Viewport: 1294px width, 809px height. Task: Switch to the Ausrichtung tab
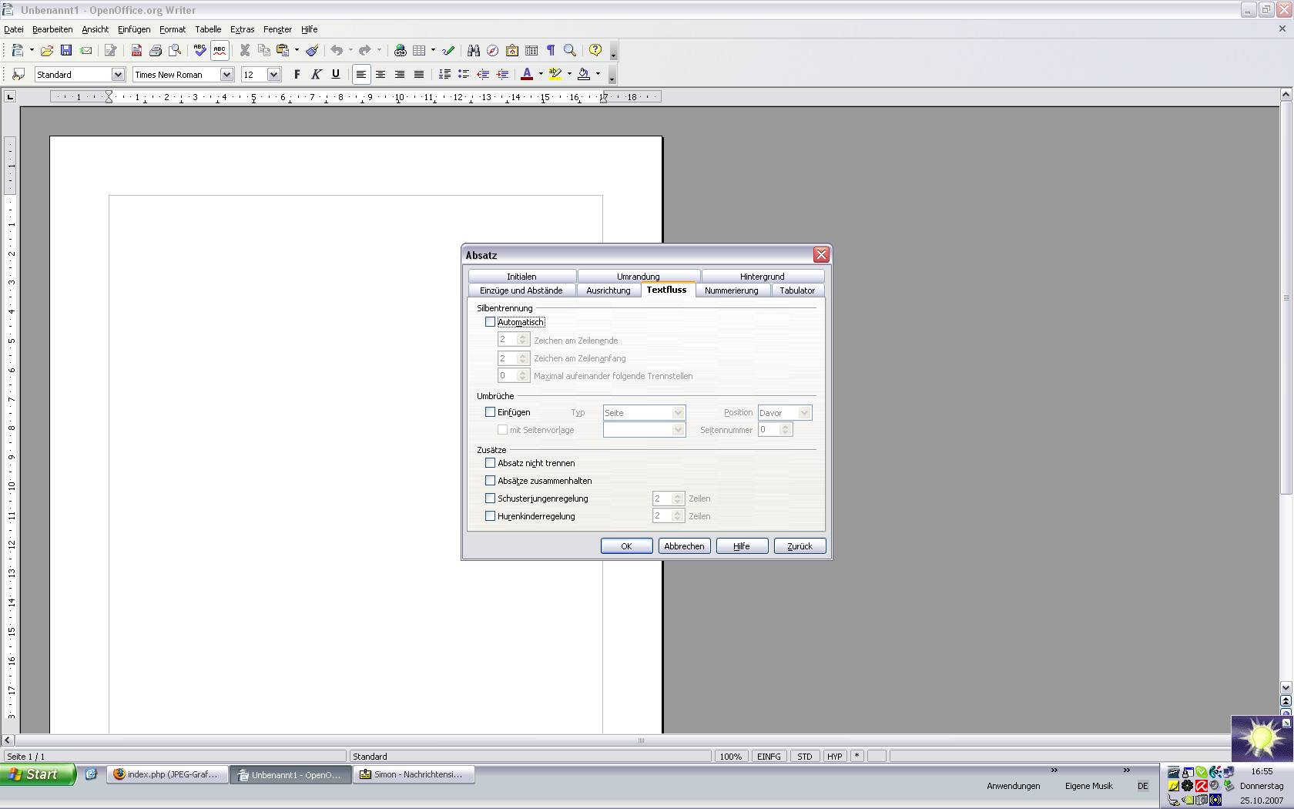pyautogui.click(x=608, y=290)
